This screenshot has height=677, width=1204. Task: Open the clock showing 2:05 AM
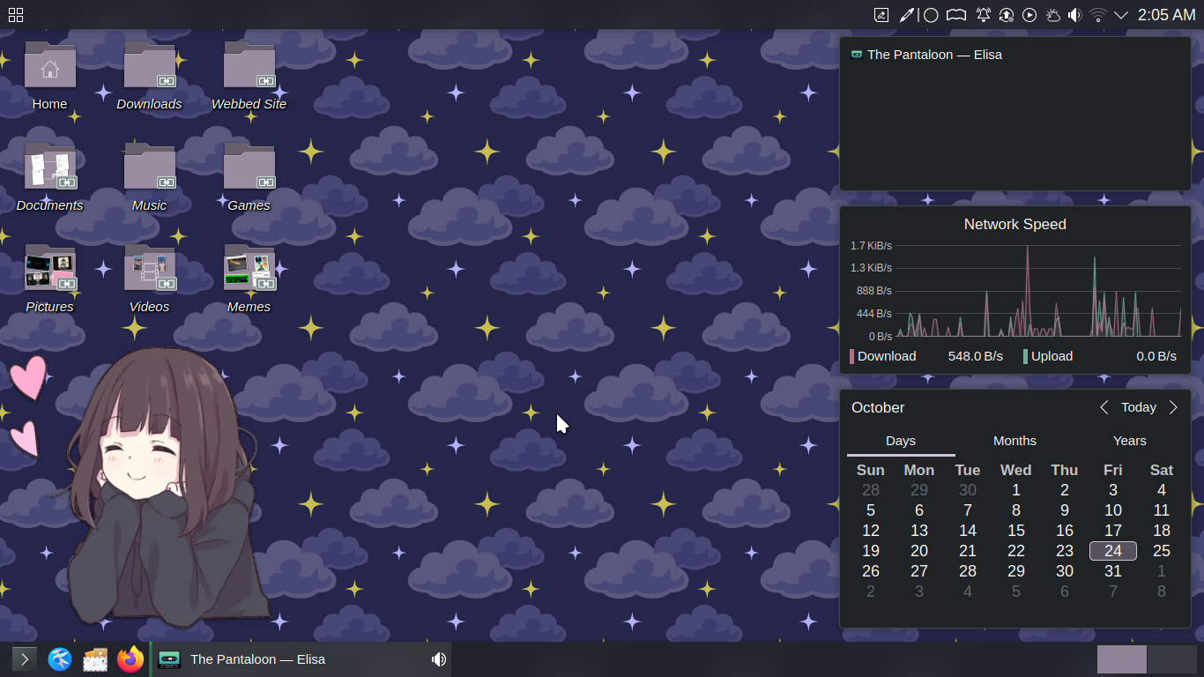[1166, 15]
